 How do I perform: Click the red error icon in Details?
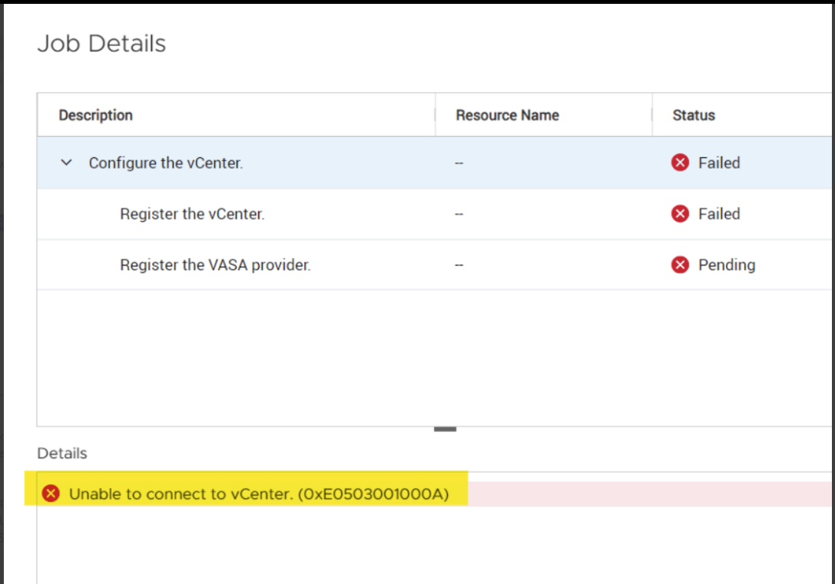(x=51, y=493)
